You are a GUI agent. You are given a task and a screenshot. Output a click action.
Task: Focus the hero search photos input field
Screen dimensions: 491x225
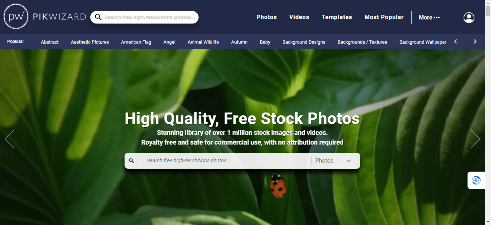pyautogui.click(x=226, y=161)
